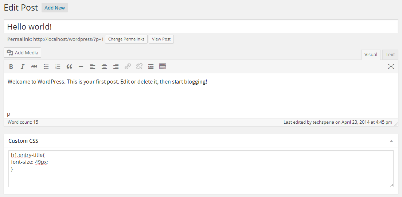Click the remove link icon
The width and height of the screenshot is (402, 197).
pyautogui.click(x=139, y=67)
